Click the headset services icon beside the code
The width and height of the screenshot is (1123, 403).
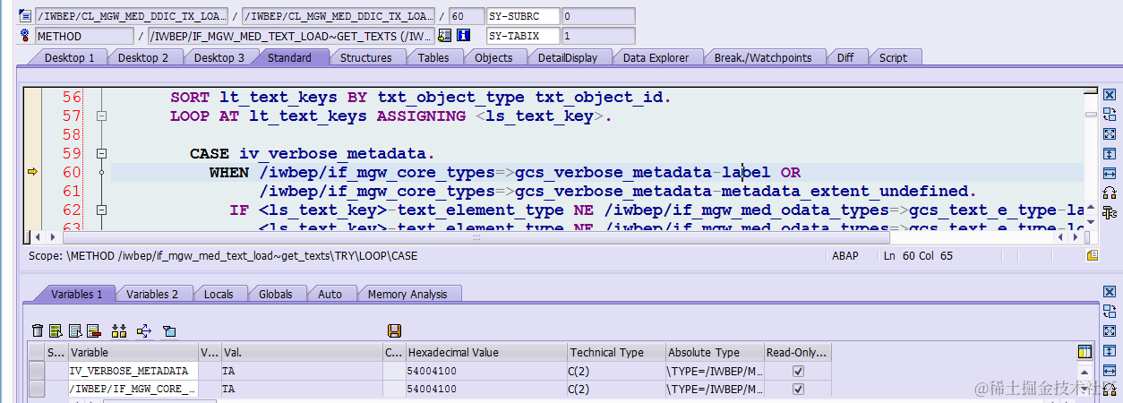point(1110,193)
